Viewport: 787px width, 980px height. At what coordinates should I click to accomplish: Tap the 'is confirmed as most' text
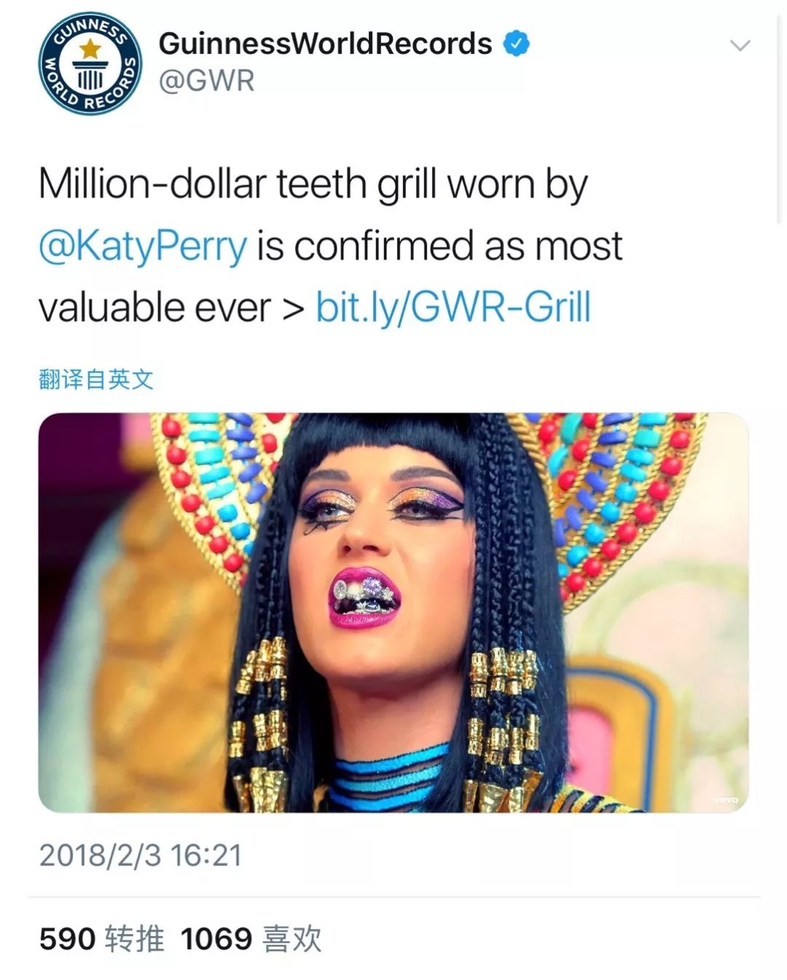[439, 246]
